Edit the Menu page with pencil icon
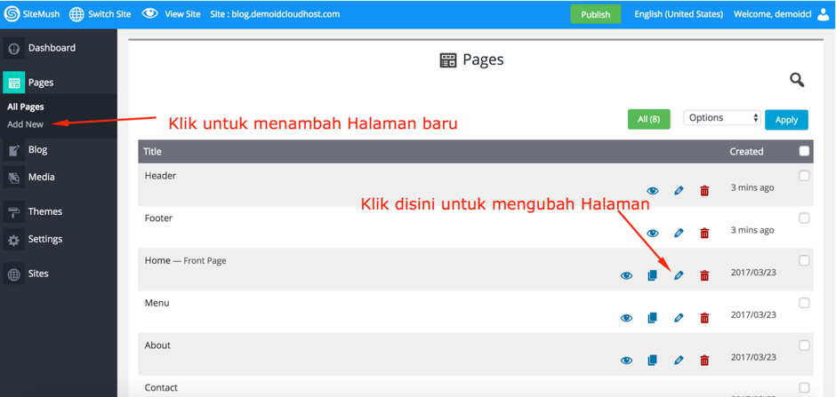This screenshot has height=397, width=836. (679, 318)
